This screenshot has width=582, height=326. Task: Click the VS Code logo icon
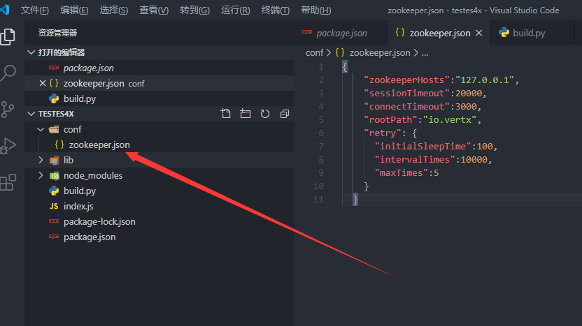5,10
